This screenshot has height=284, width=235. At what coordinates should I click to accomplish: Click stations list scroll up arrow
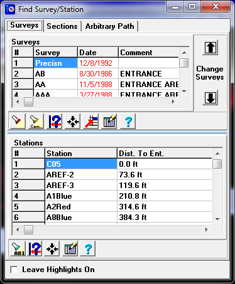click(x=217, y=154)
